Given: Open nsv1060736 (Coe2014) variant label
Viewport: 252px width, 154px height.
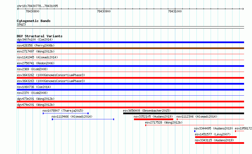Looking at the screenshot, I should tap(34, 87).
